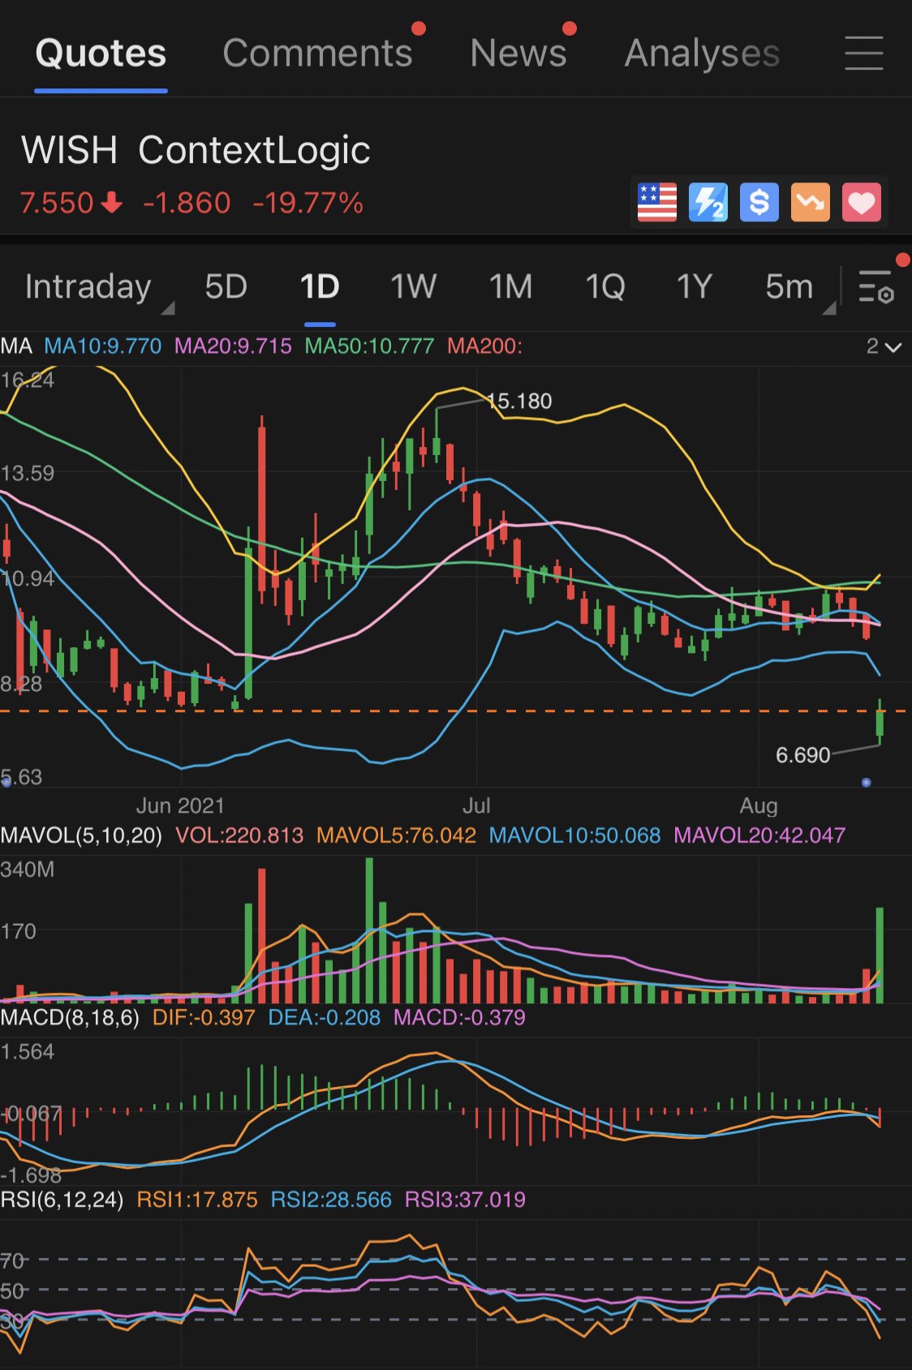Tap the MA200 label
This screenshot has height=1370, width=912.
click(484, 346)
